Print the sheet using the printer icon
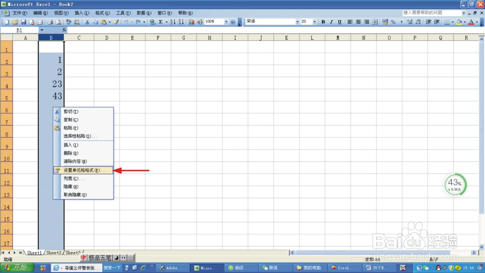This screenshot has width=485, height=273. click(50, 22)
